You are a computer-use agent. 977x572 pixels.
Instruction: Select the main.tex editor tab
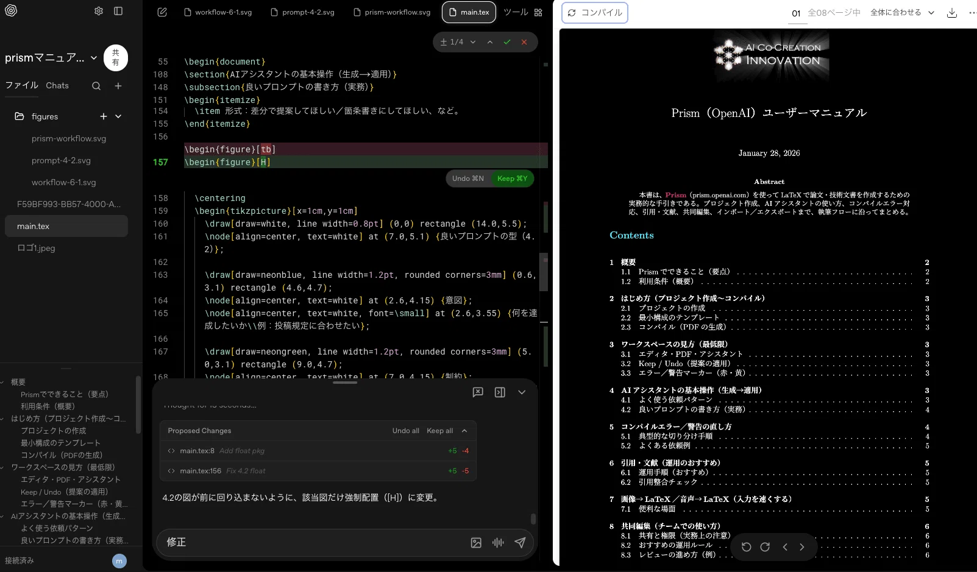coord(469,12)
